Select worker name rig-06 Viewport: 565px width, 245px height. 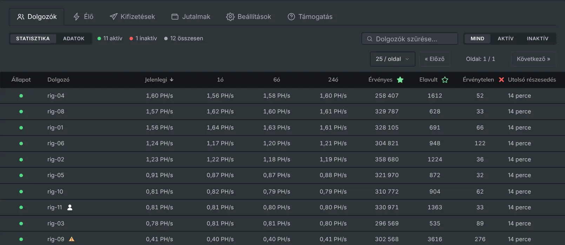[56, 143]
